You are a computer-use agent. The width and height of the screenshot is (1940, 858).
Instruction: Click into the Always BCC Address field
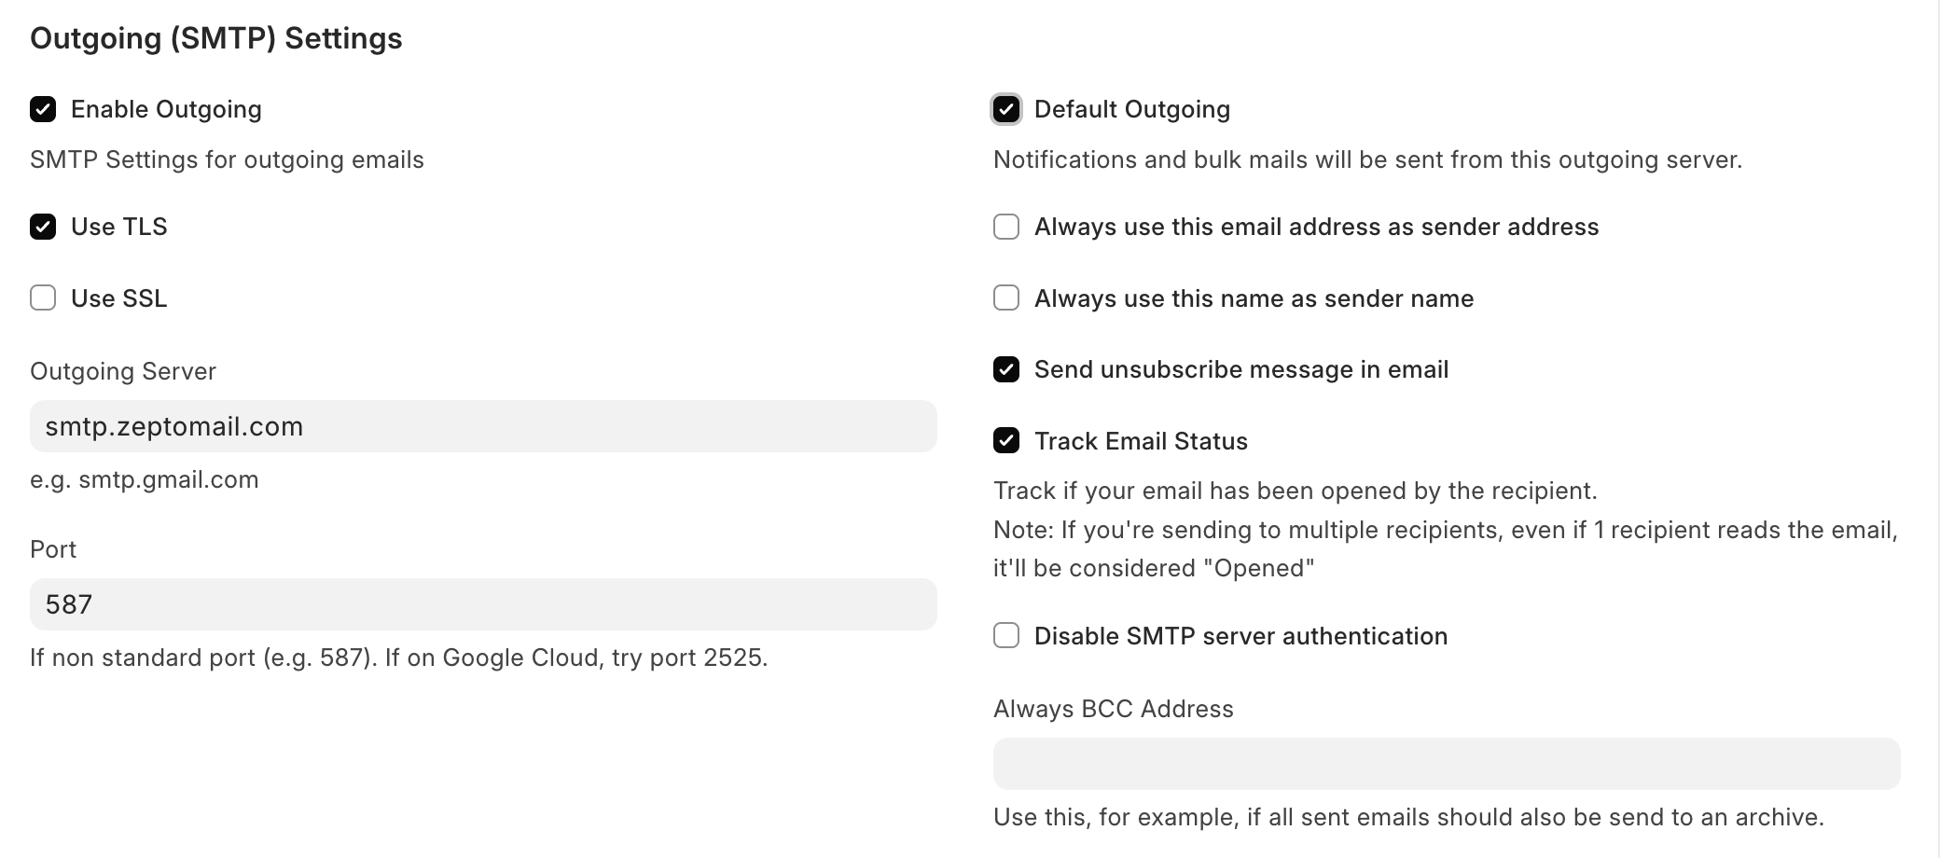pyautogui.click(x=1446, y=764)
